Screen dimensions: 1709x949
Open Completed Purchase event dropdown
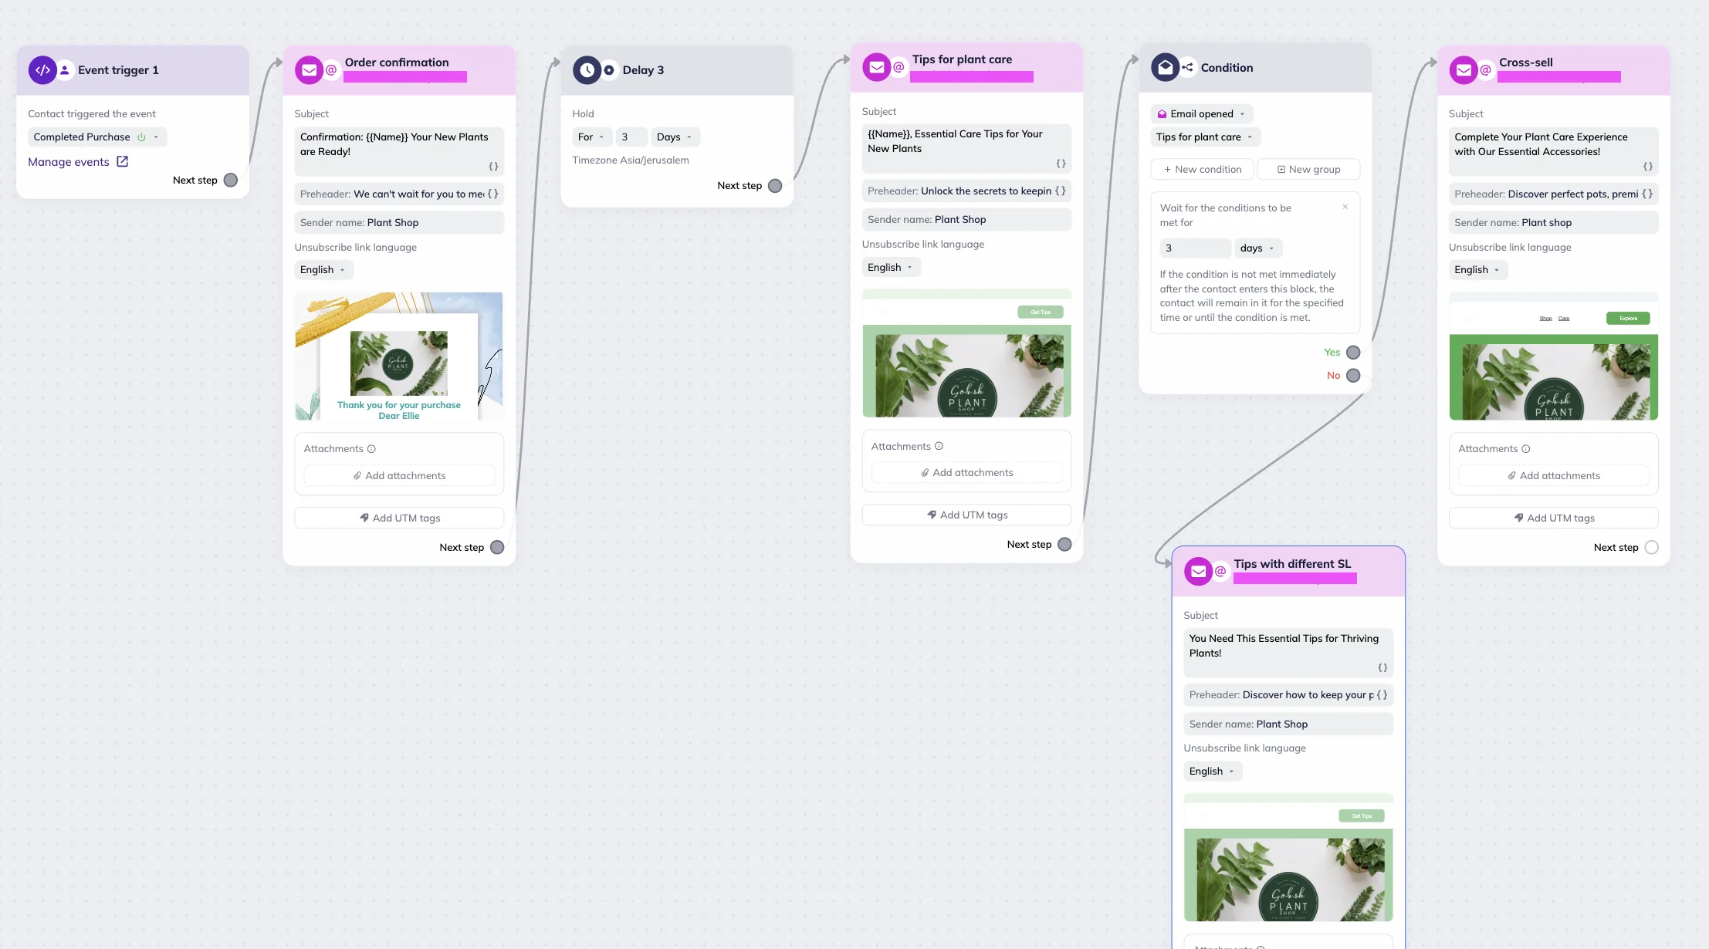coord(97,137)
